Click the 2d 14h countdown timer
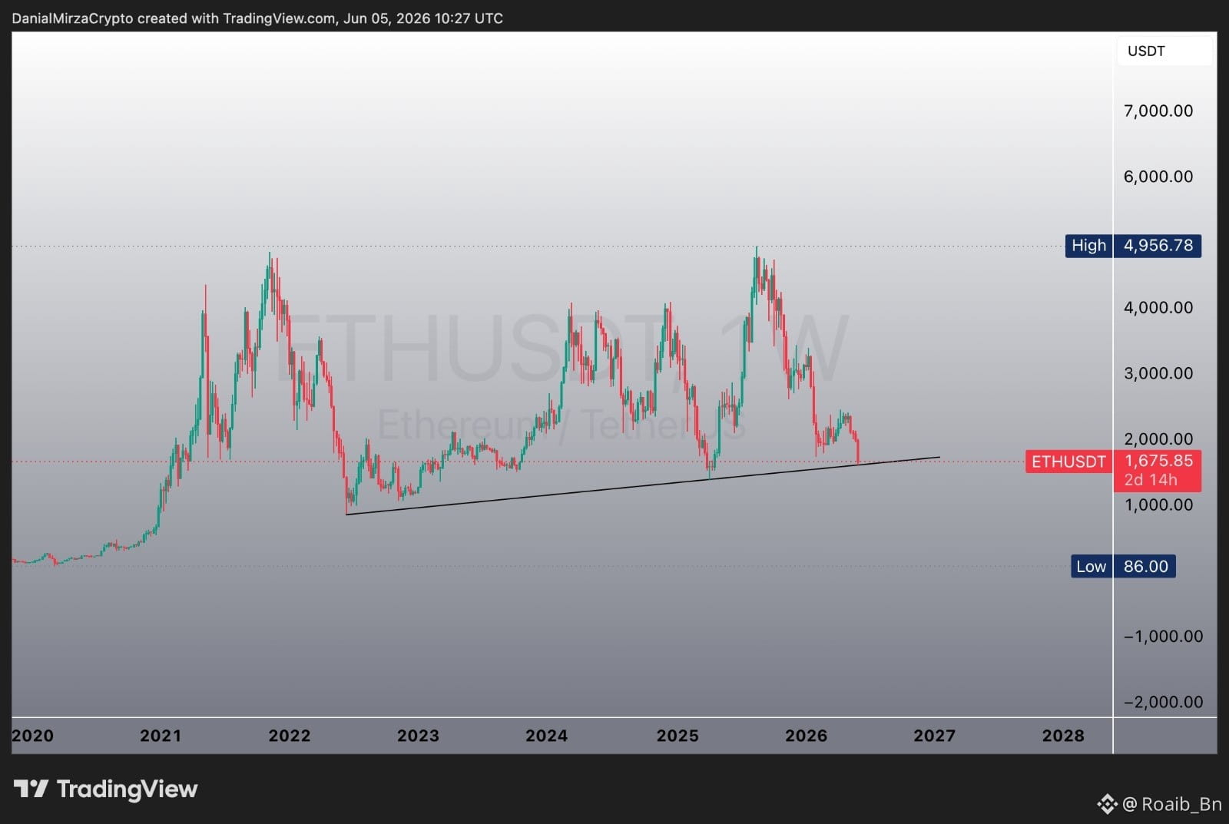 (1150, 480)
